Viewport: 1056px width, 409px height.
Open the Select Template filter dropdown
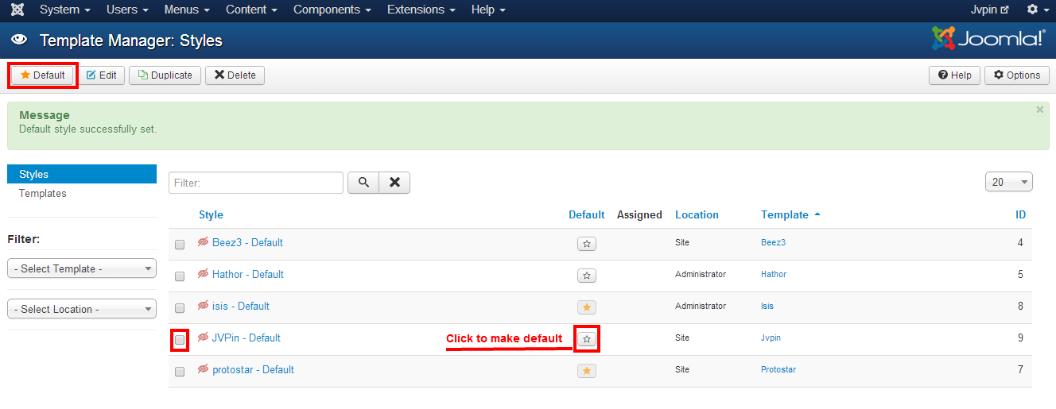tap(82, 269)
